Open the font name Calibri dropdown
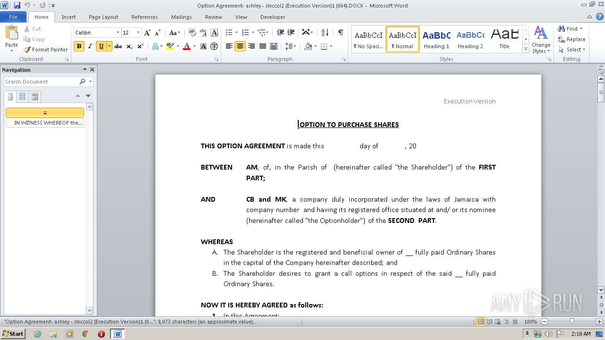605x340 pixels. (118, 33)
